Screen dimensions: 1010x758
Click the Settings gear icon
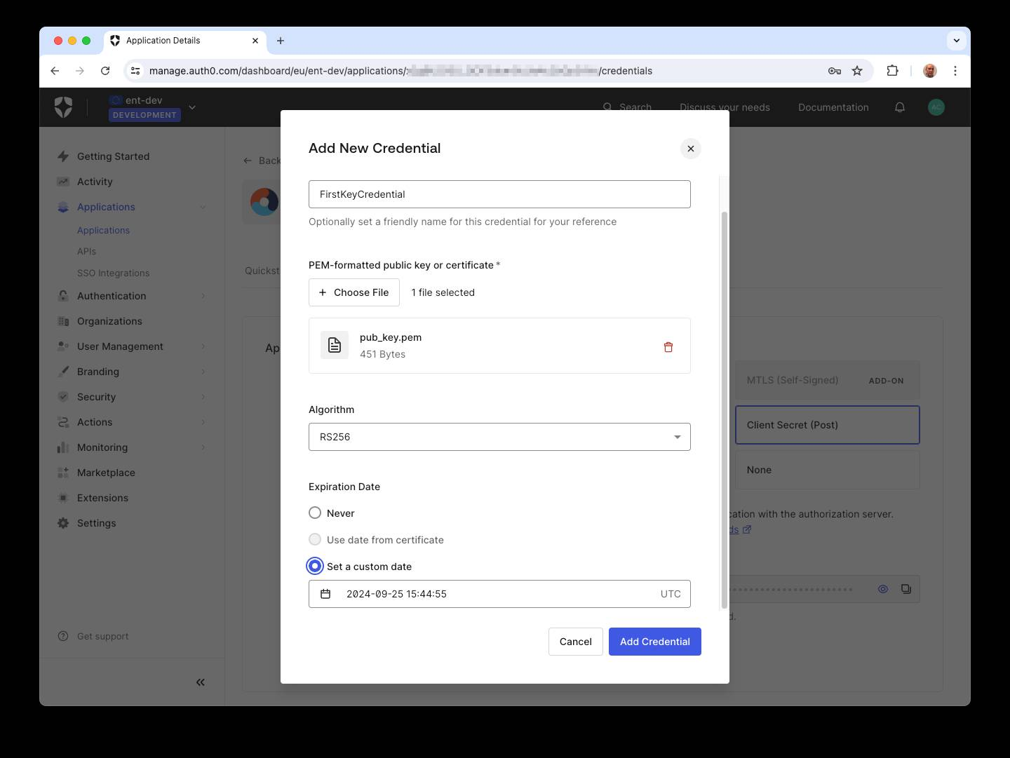(63, 523)
